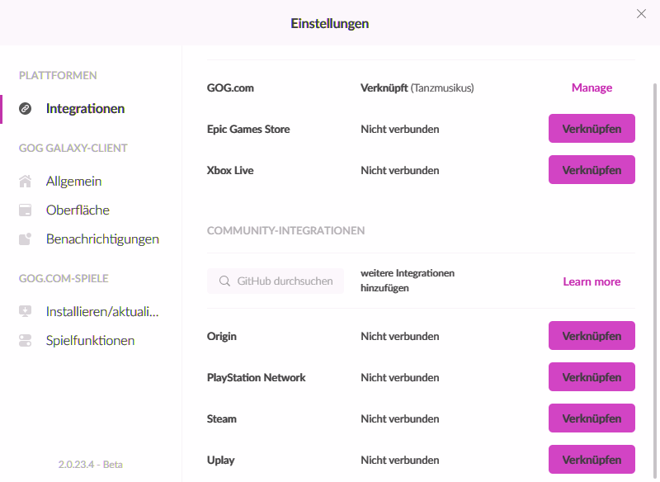Select Spielfunktionen in the sidebar
The height and width of the screenshot is (482, 660).
90,340
